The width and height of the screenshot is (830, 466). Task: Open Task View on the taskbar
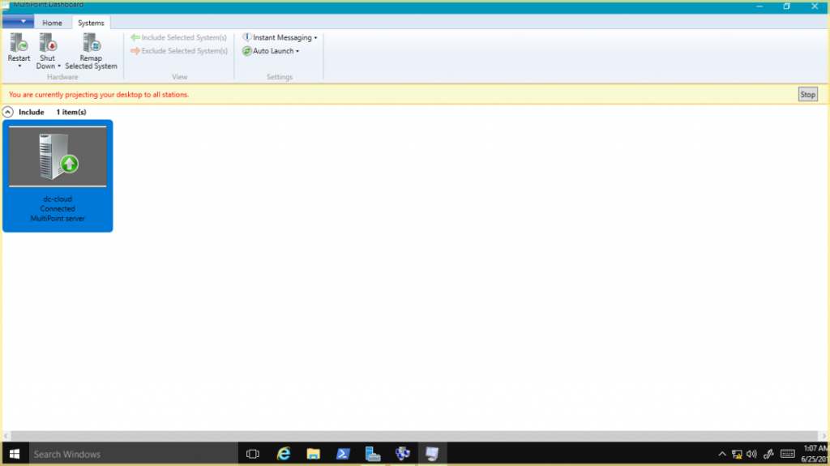[253, 454]
